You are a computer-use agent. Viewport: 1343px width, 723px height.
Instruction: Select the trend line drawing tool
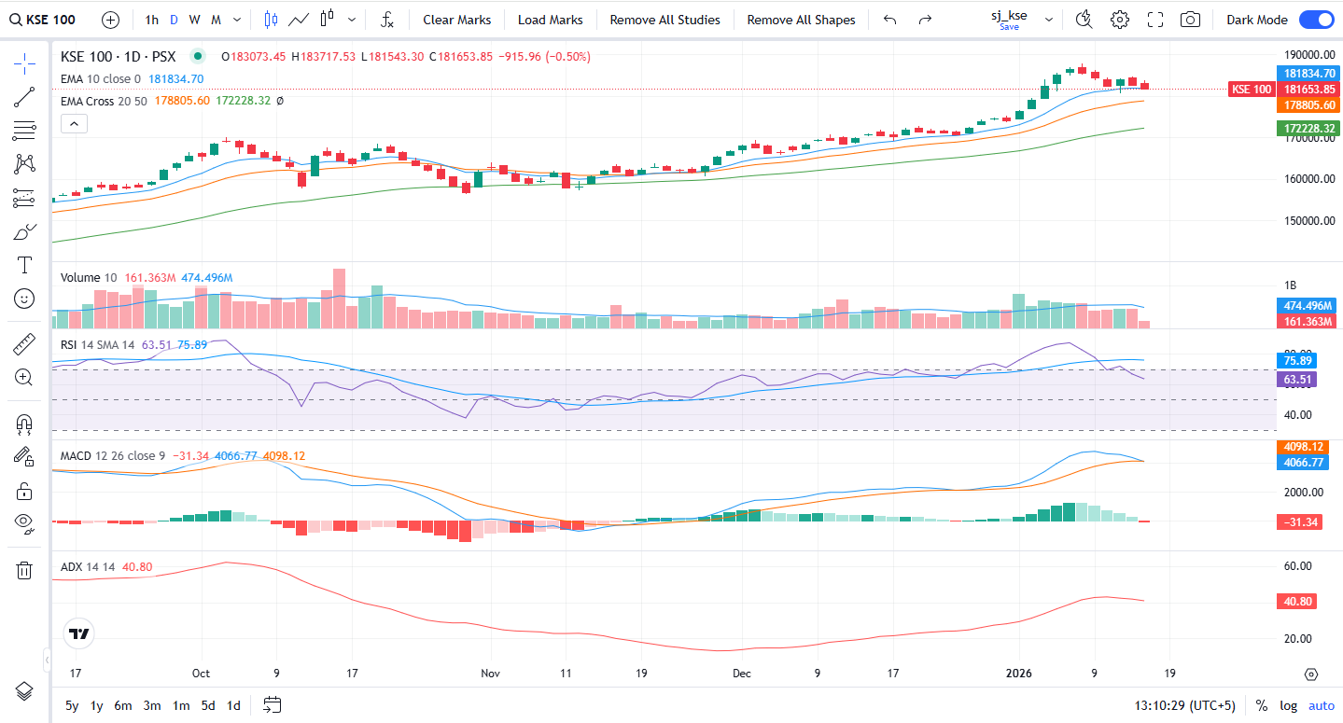(24, 97)
